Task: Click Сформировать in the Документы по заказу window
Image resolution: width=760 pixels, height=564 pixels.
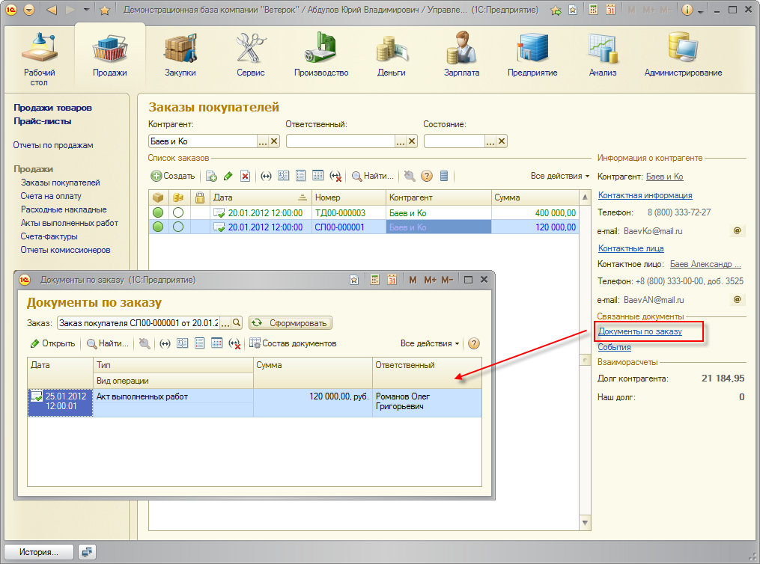Action: (291, 323)
